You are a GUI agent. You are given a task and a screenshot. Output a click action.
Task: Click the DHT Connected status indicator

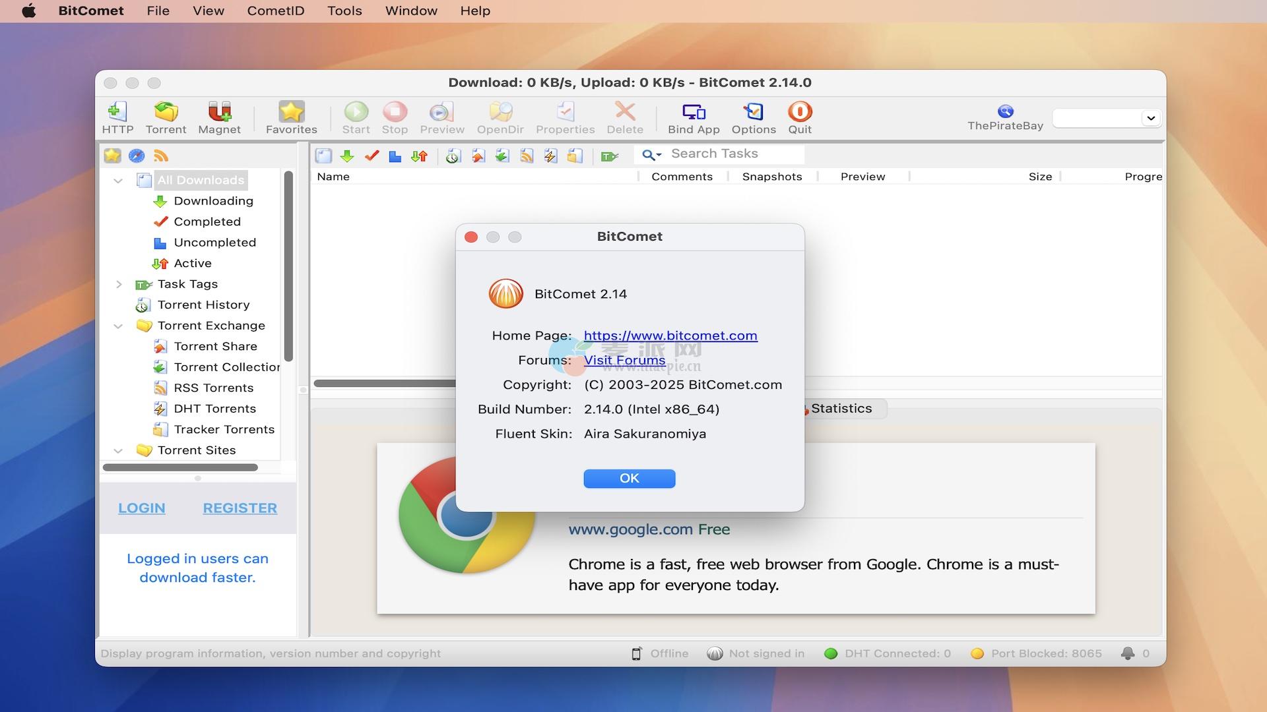point(888,653)
